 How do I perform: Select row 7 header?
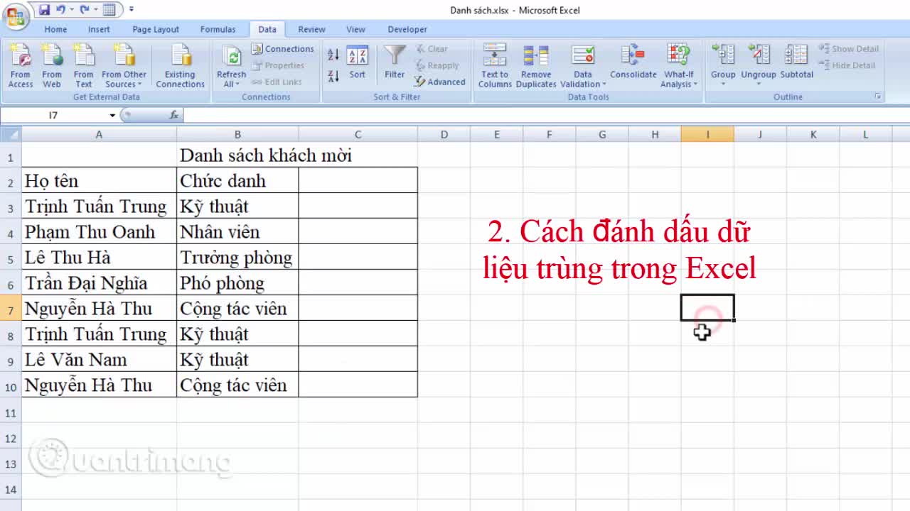(x=11, y=309)
